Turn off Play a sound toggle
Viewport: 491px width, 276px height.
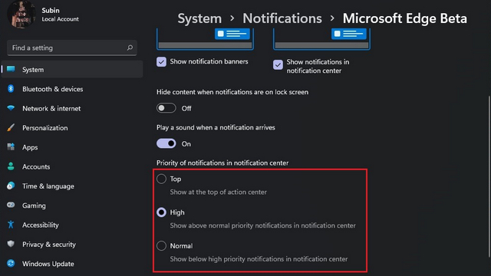tap(166, 143)
